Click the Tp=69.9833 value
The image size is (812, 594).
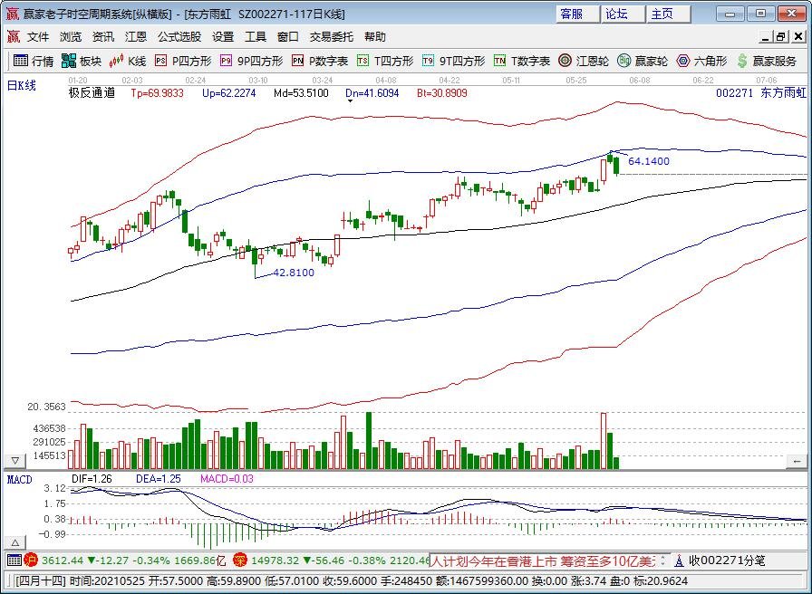click(157, 93)
